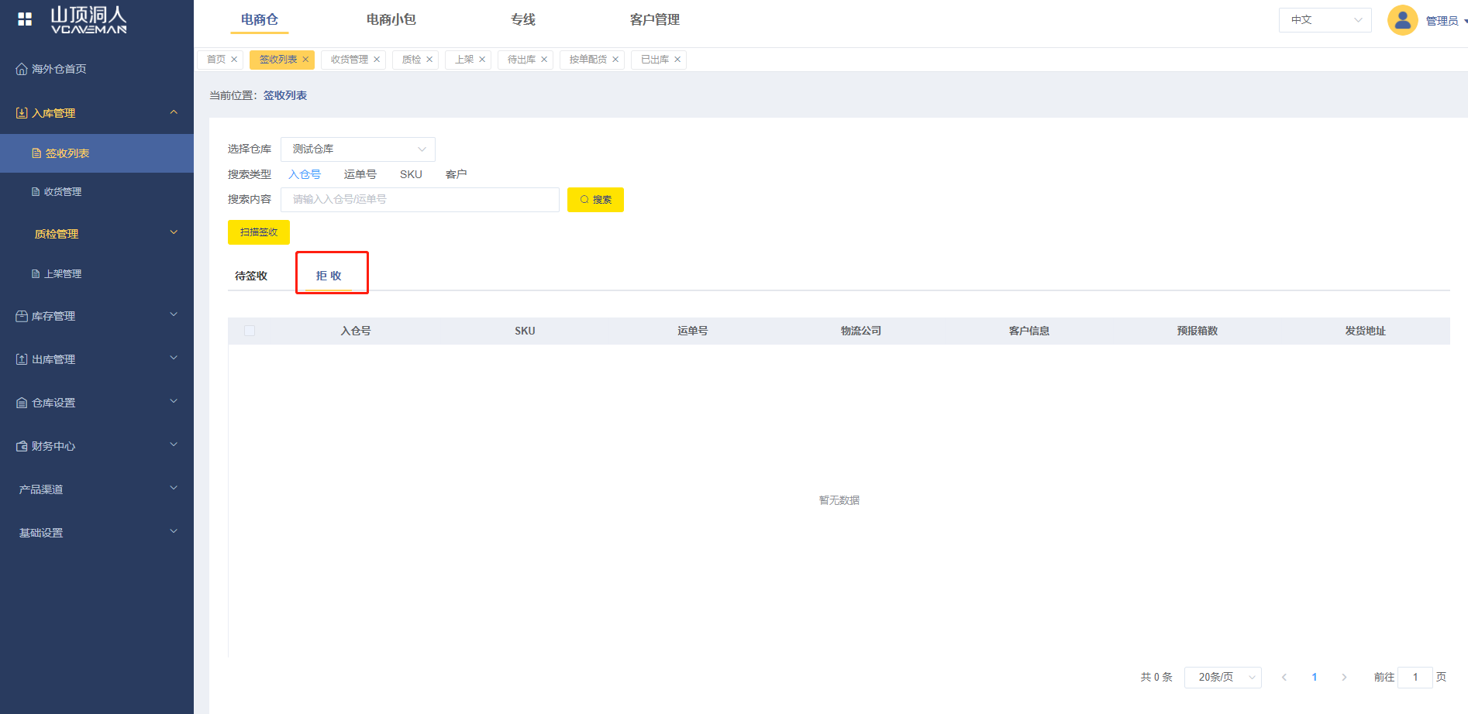Close the 收货管理 tab with its X
Viewport: 1468px width, 714px height.
click(x=377, y=60)
